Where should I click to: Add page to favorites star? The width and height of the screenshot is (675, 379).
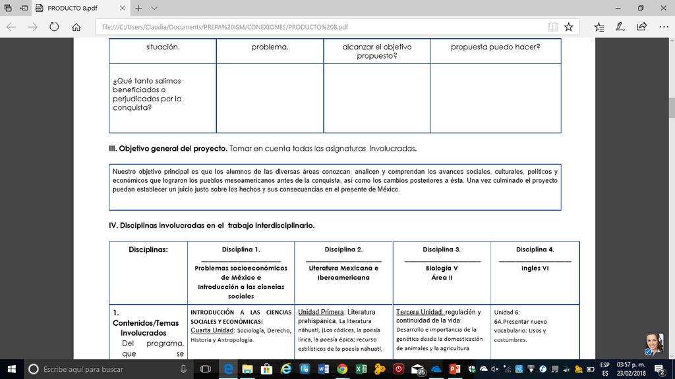[x=569, y=26]
